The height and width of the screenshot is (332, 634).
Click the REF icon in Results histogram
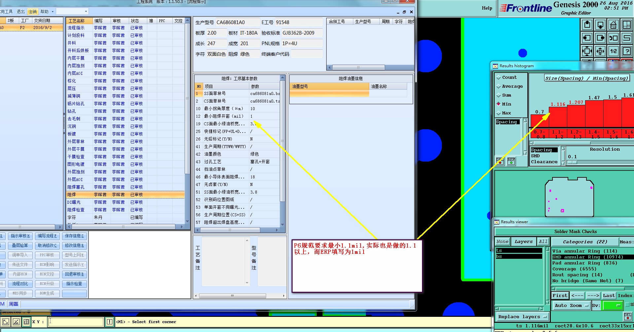click(x=511, y=161)
